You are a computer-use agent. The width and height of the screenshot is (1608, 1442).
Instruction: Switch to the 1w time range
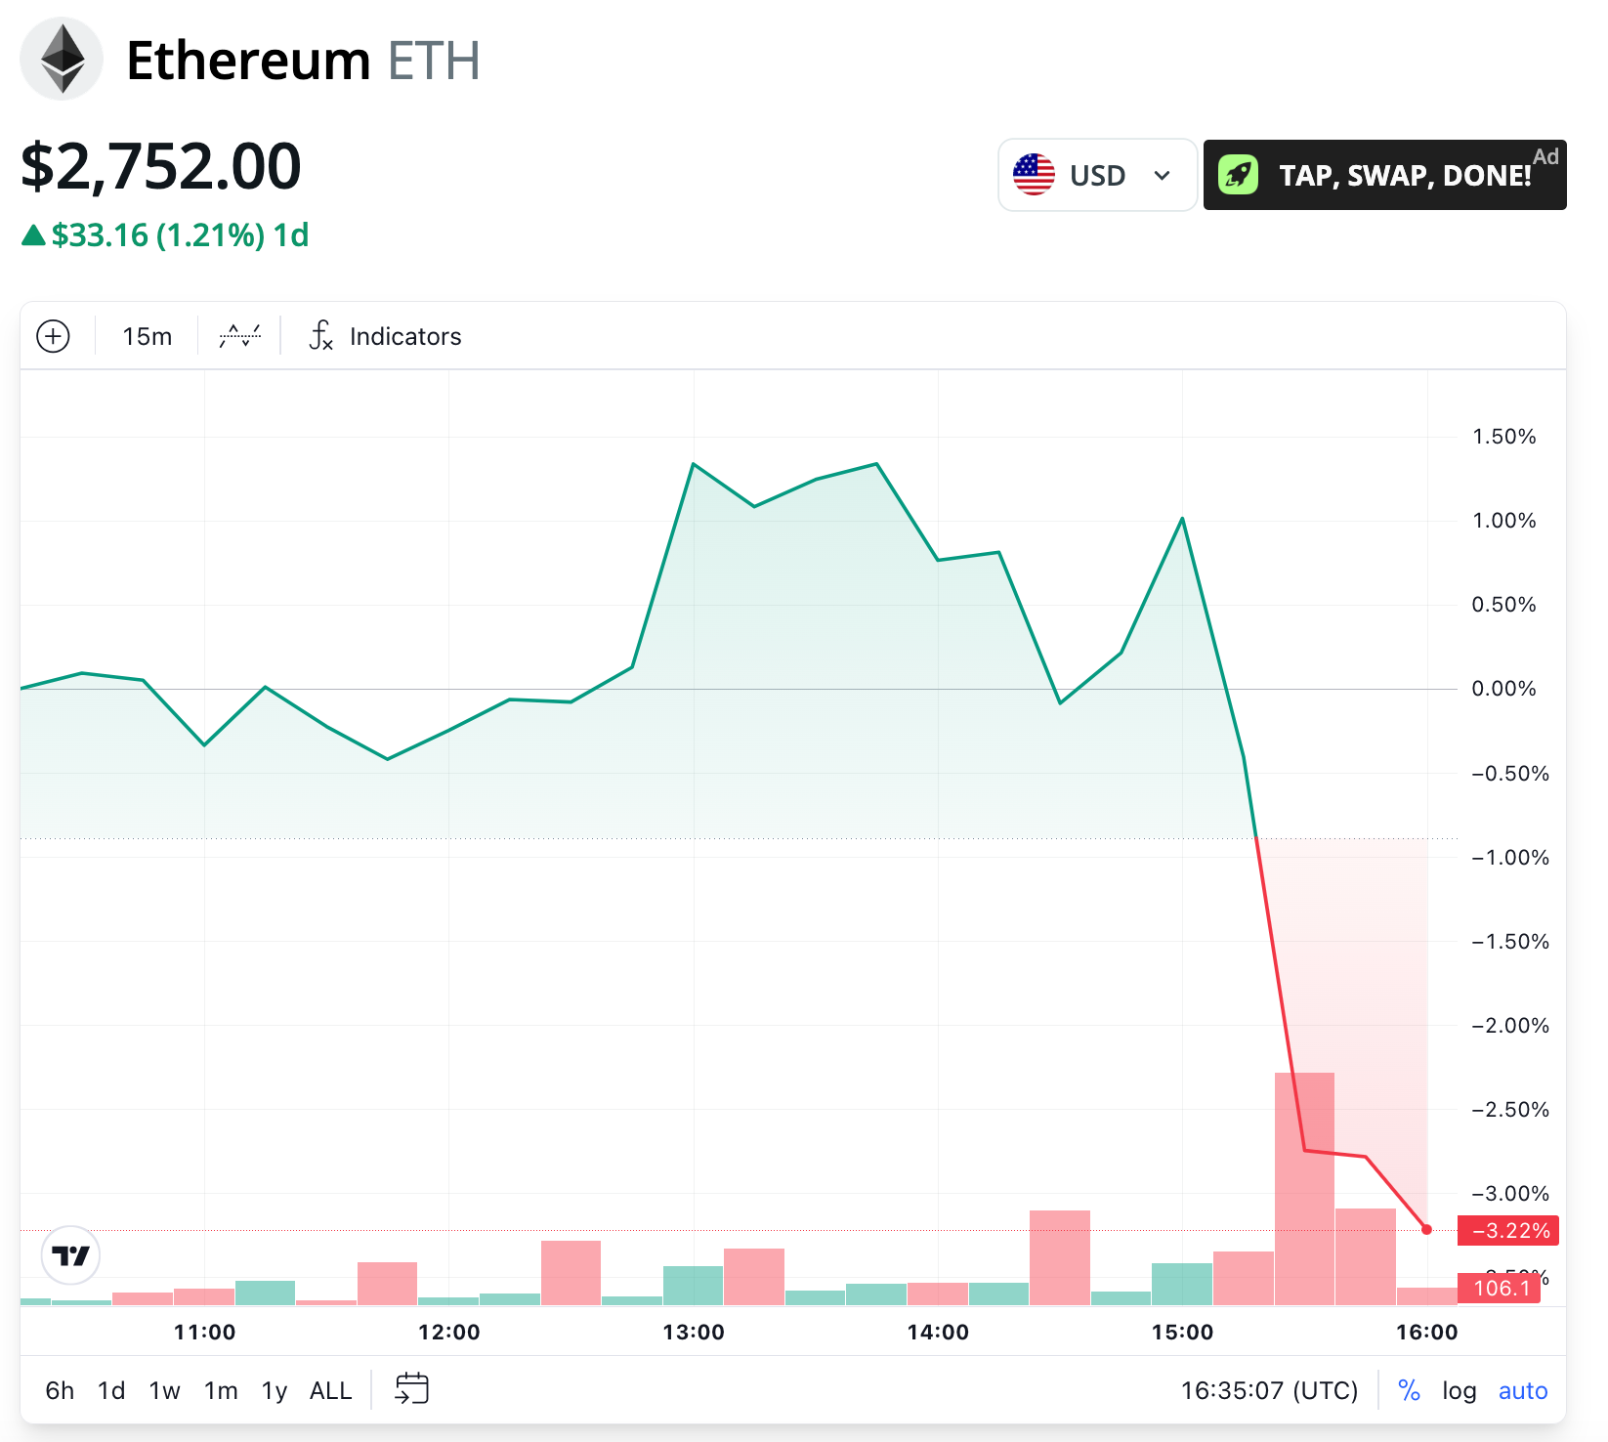coord(164,1390)
